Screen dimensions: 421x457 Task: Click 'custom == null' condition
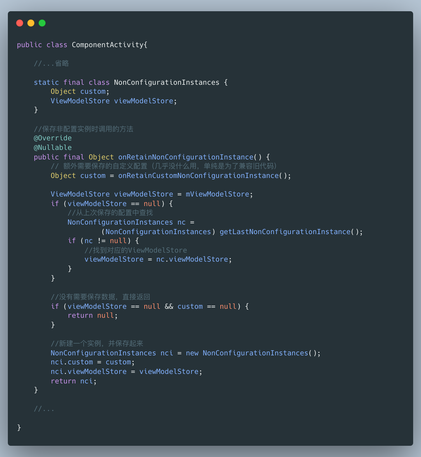click(208, 307)
